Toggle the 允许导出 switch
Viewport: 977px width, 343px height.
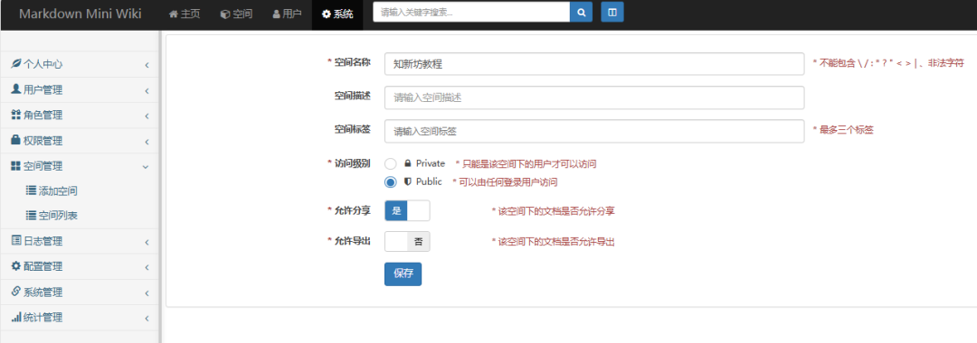coord(407,242)
